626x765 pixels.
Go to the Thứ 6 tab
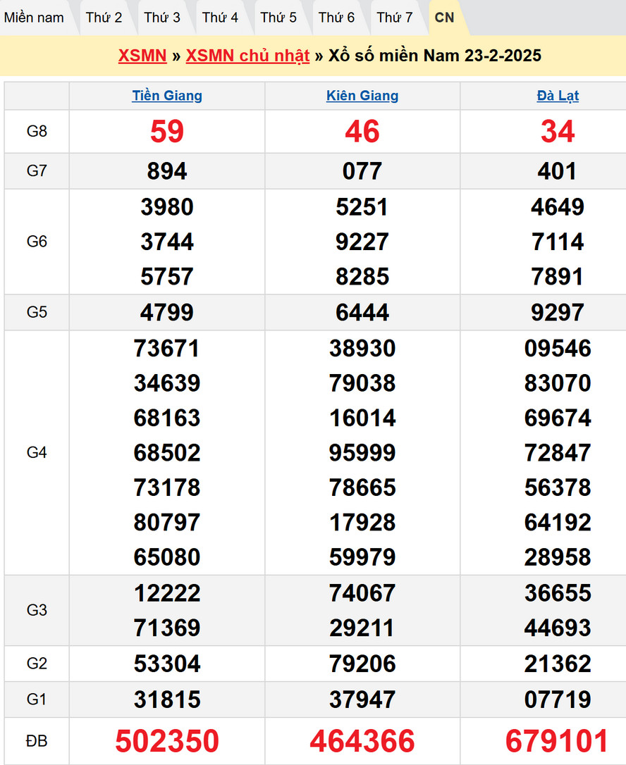pyautogui.click(x=336, y=18)
